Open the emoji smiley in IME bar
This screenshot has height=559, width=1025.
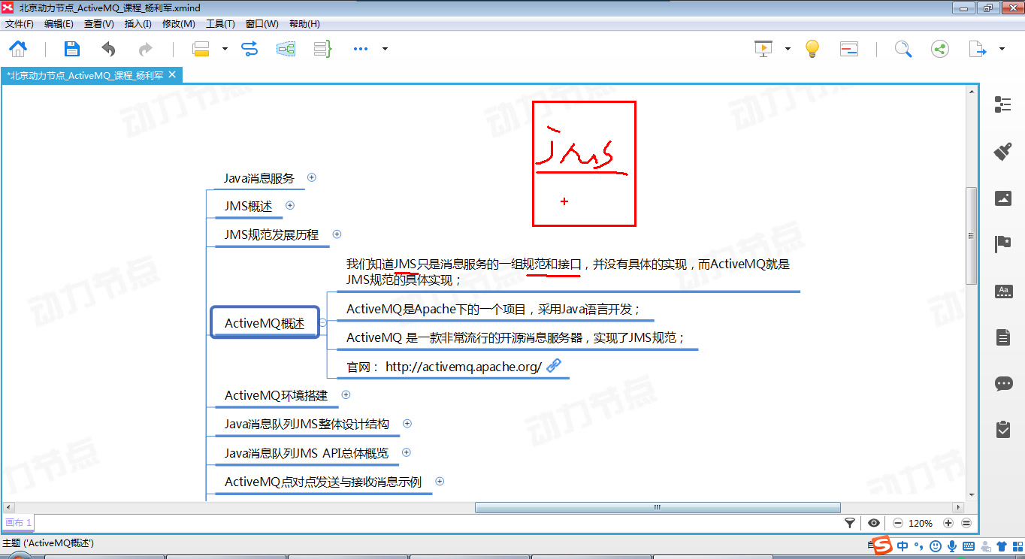[936, 546]
